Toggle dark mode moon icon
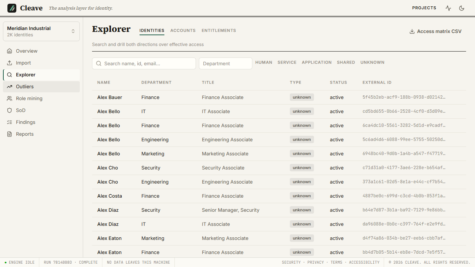Screen dimensions: 475x267 click(x=462, y=8)
